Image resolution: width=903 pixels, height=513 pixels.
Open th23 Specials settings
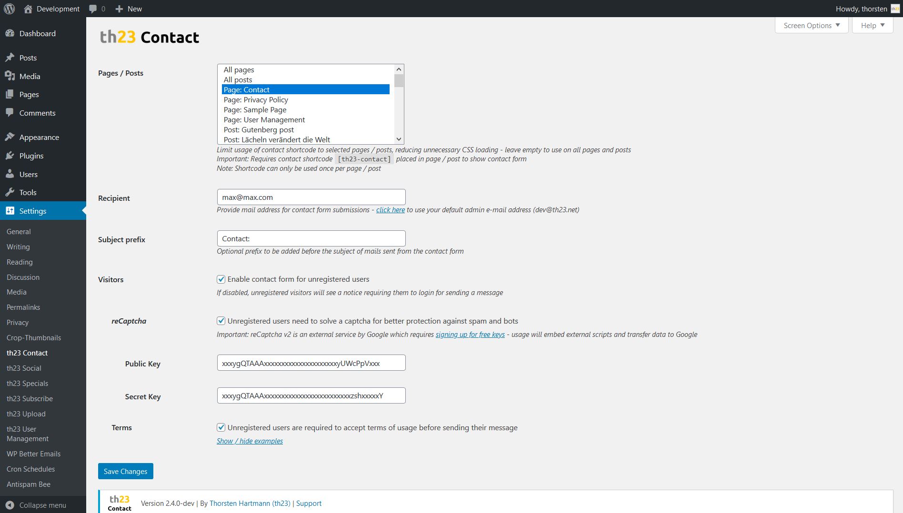pos(27,384)
